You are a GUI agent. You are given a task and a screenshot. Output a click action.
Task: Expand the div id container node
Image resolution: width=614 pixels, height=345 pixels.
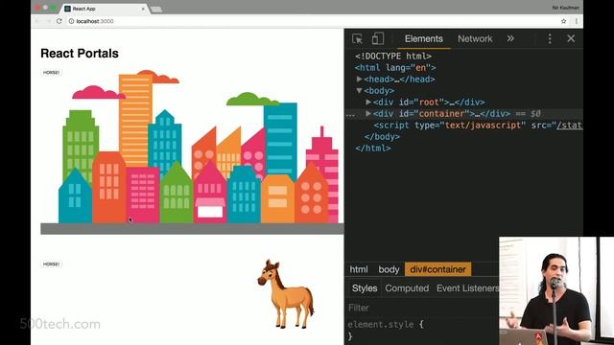(368, 113)
